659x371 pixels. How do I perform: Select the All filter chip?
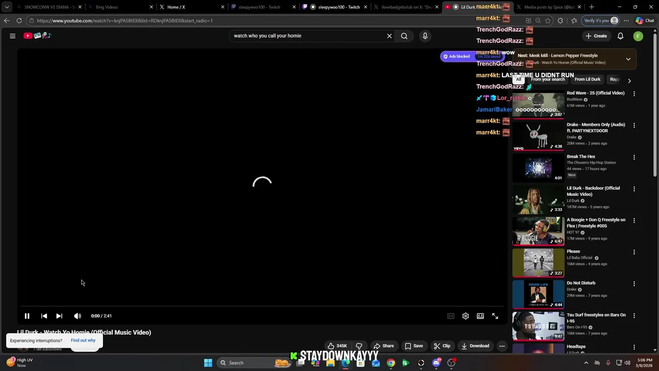point(519,79)
